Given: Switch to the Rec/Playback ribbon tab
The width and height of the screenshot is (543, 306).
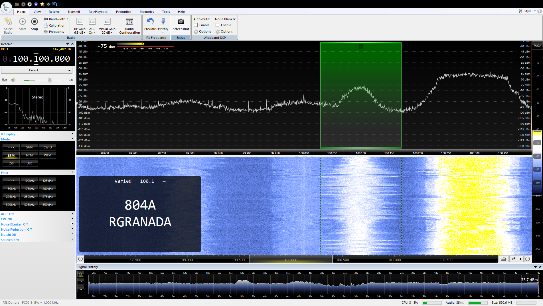Looking at the screenshot, I should click(98, 12).
